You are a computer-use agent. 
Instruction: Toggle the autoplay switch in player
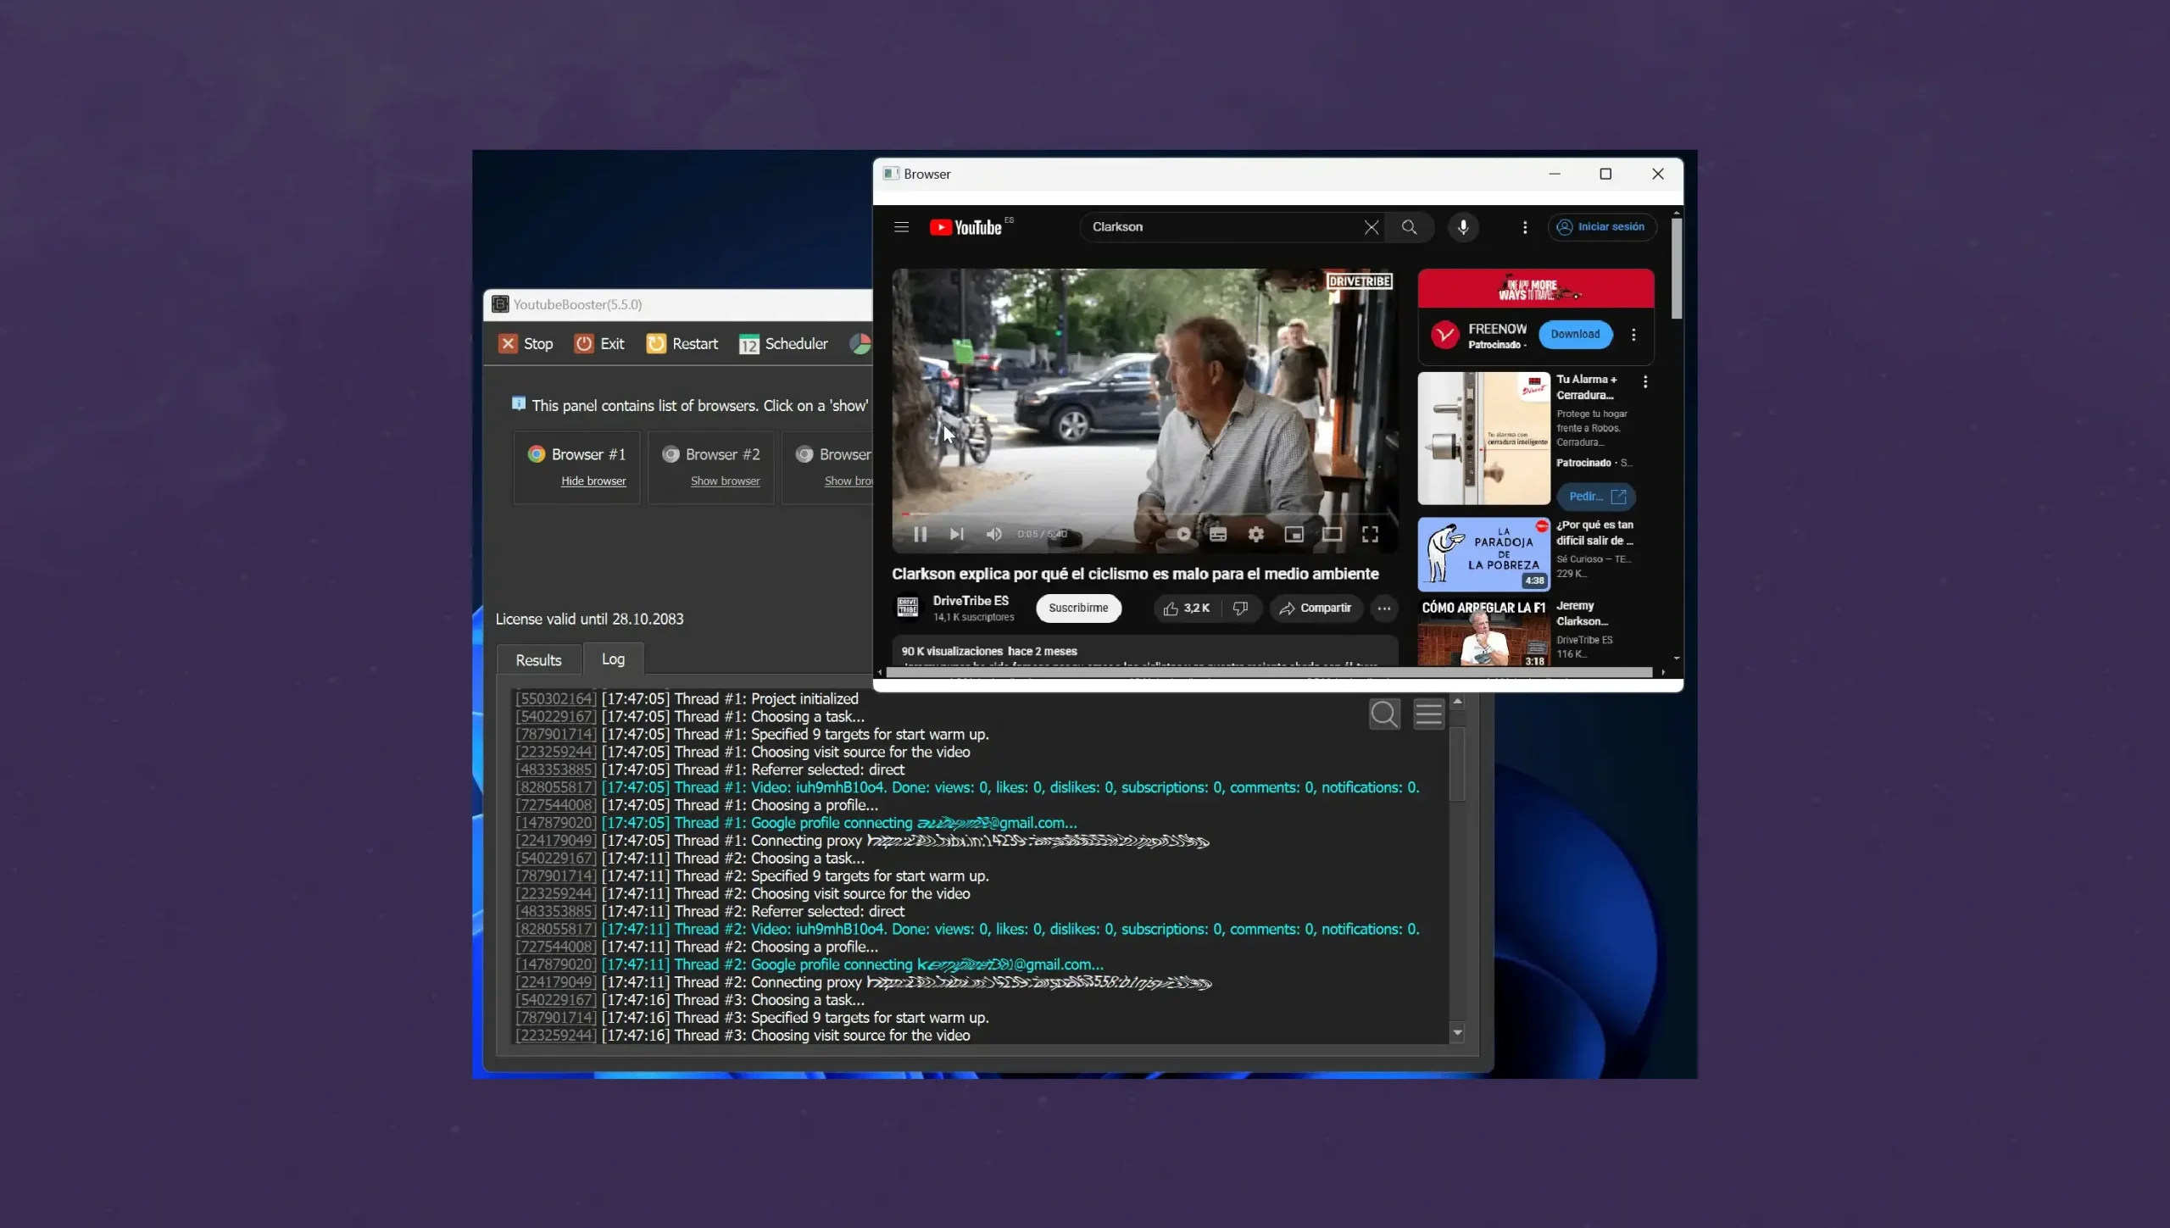coord(1179,534)
